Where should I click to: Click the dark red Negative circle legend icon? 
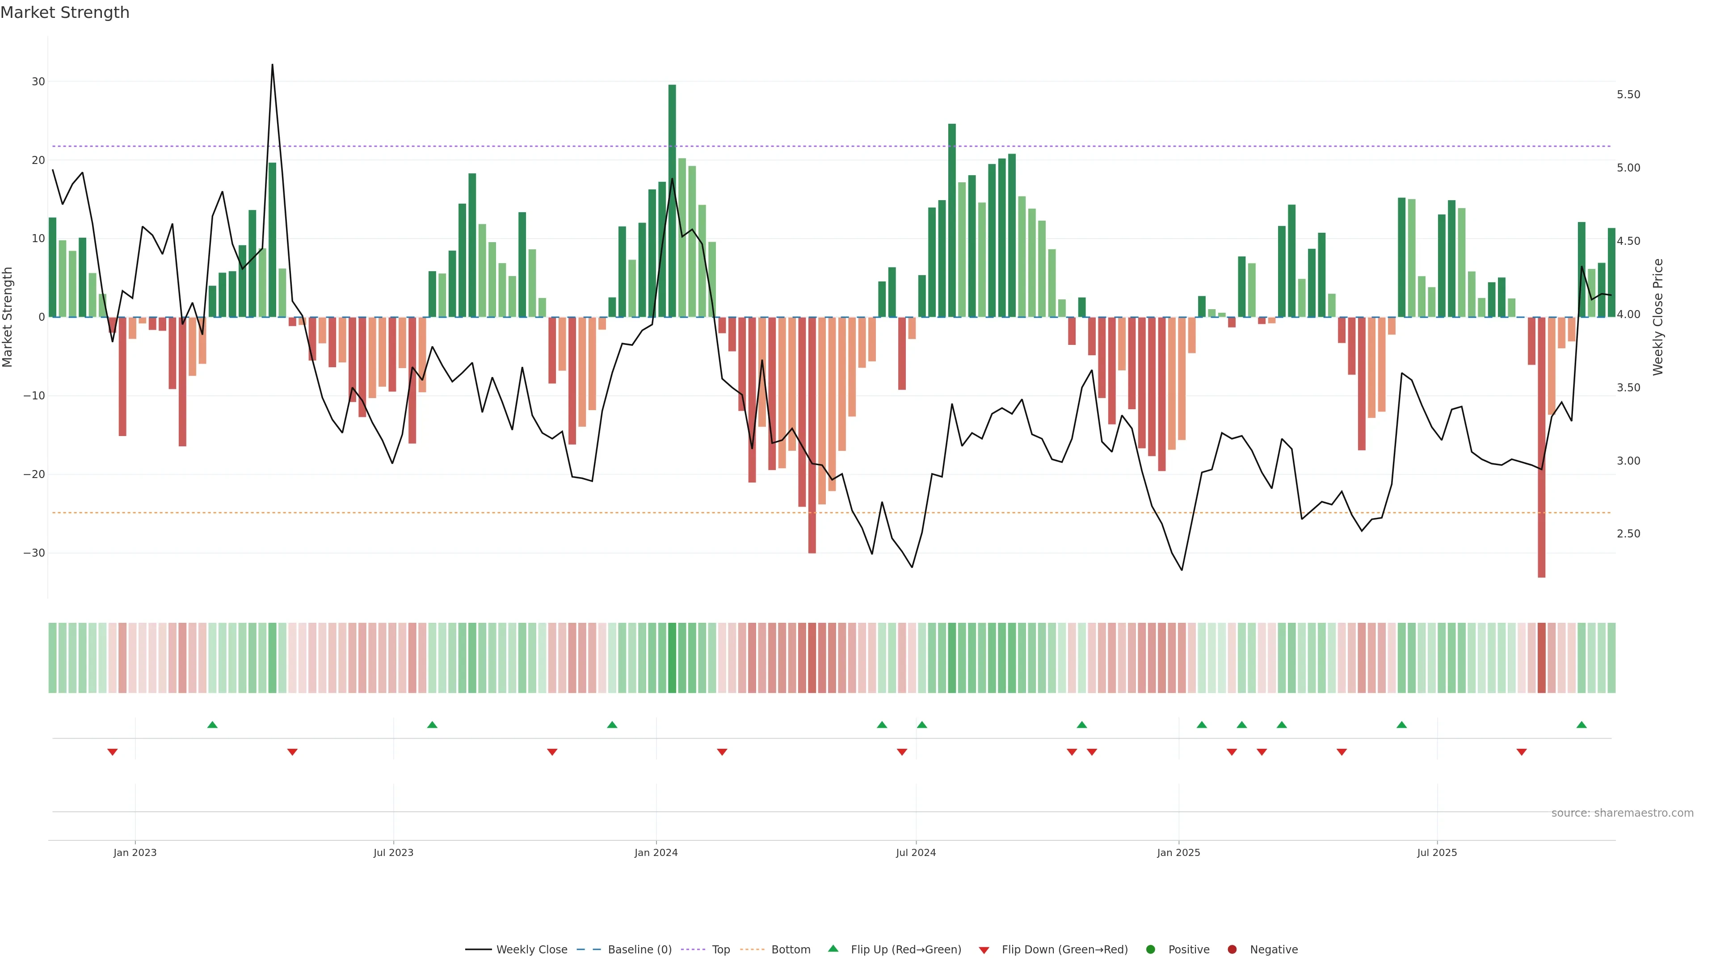[x=1232, y=950]
